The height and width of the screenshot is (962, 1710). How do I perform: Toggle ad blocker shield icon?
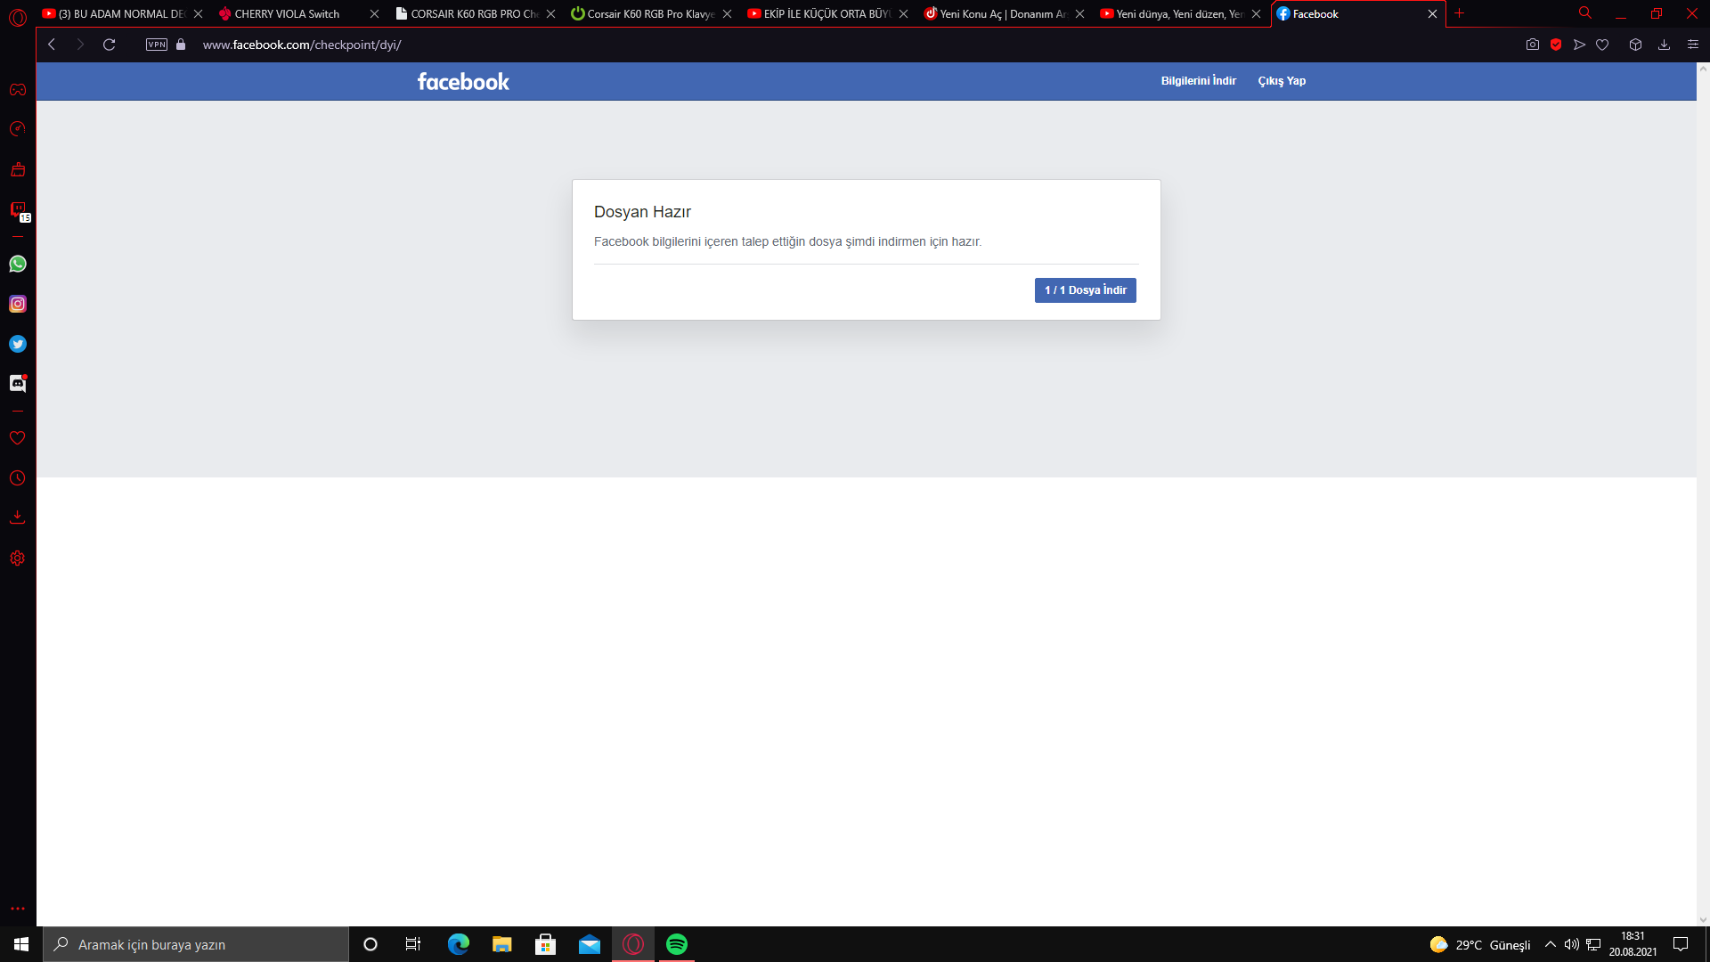coord(1556,45)
